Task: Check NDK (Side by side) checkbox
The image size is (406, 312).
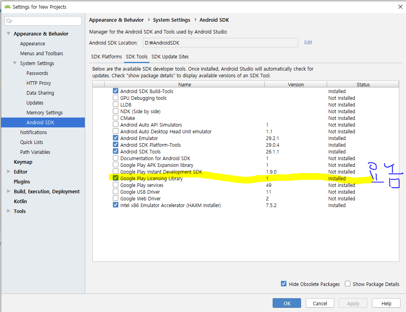Action: [x=116, y=111]
